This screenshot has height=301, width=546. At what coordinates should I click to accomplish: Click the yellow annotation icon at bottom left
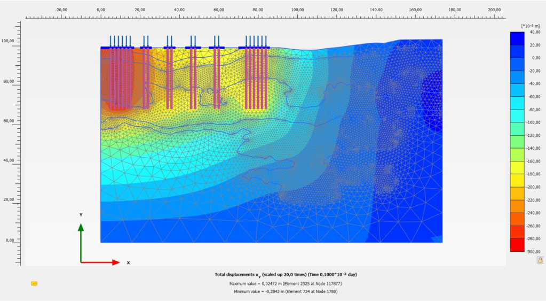pos(34,283)
